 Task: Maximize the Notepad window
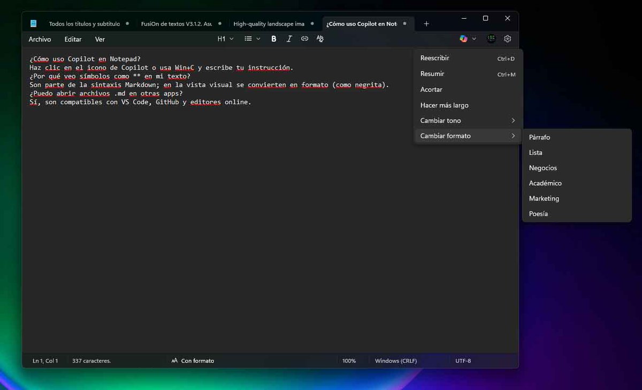[485, 19]
